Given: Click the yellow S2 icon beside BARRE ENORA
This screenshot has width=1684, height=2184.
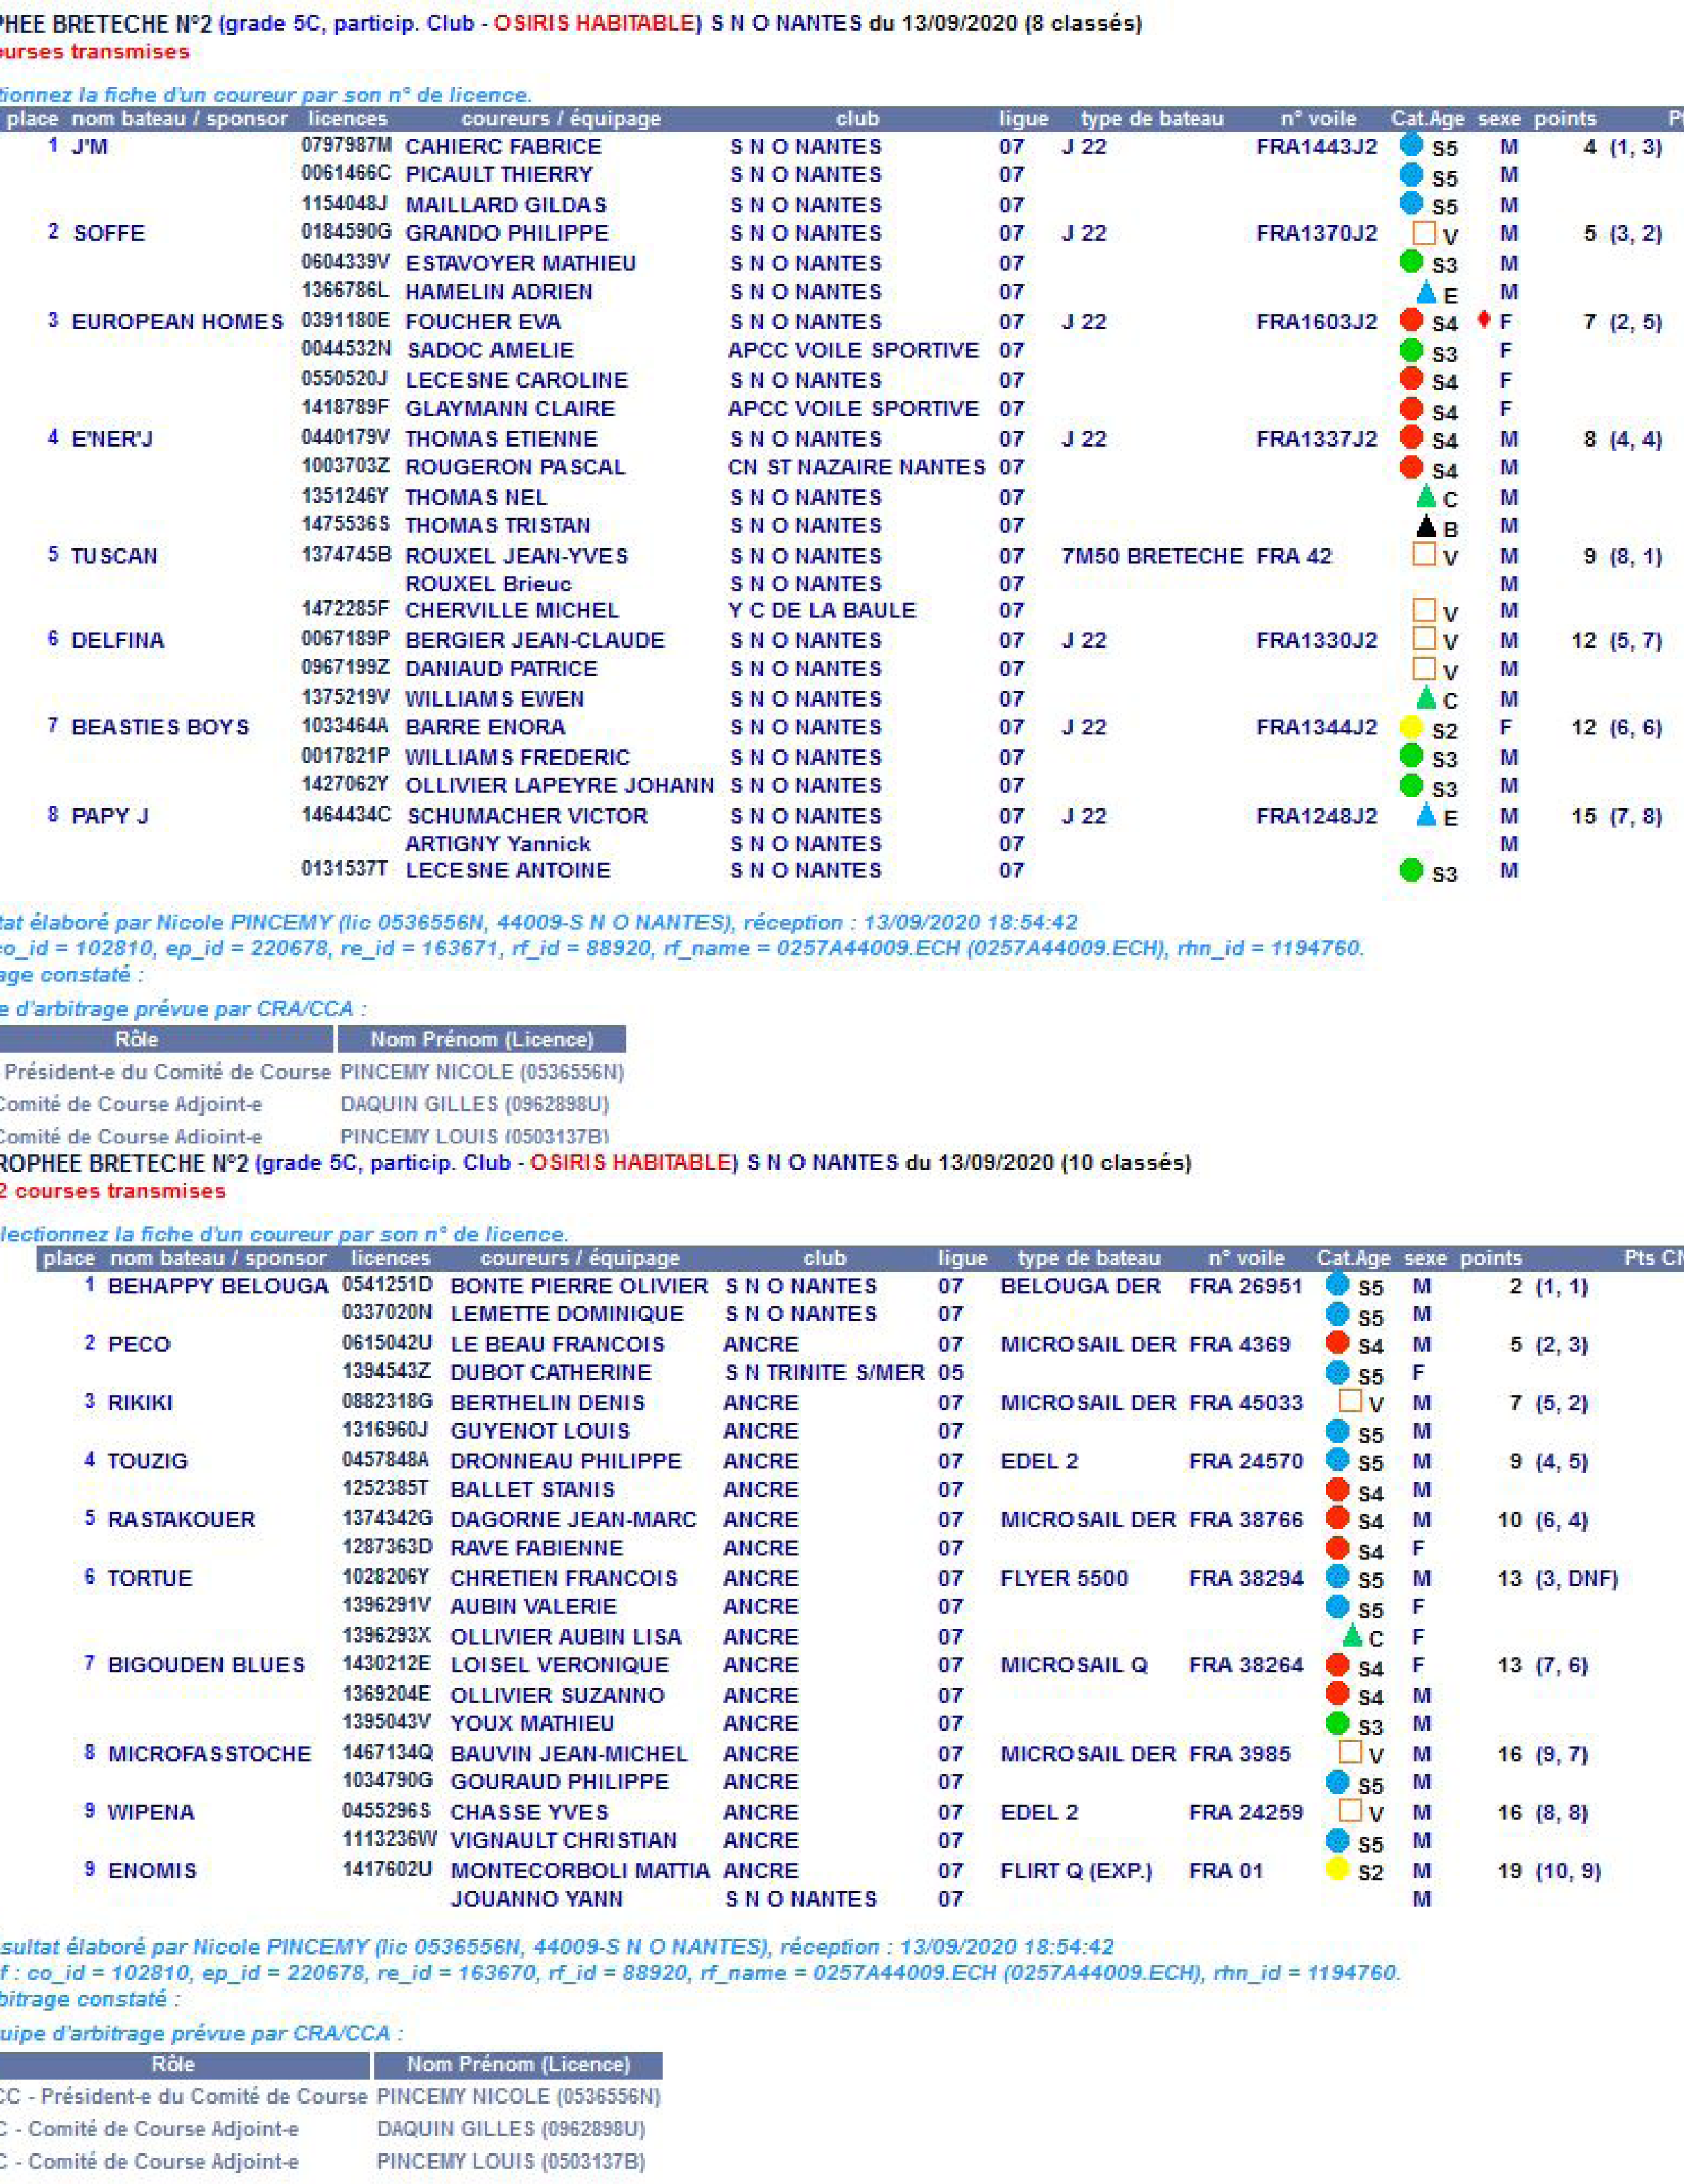Looking at the screenshot, I should (x=1411, y=727).
